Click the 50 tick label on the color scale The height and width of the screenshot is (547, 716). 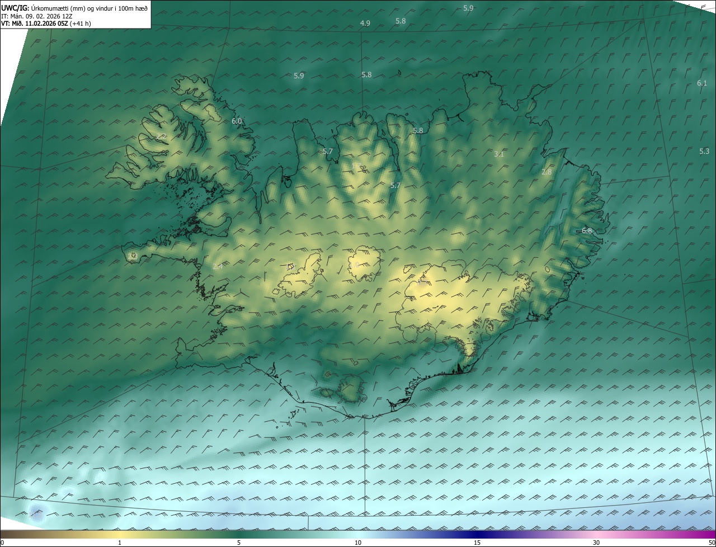click(712, 543)
